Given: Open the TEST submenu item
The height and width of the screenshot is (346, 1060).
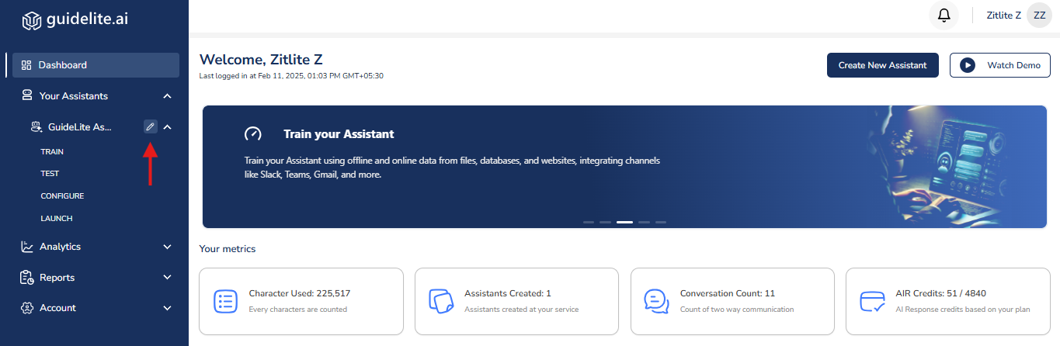Looking at the screenshot, I should [x=50, y=174].
